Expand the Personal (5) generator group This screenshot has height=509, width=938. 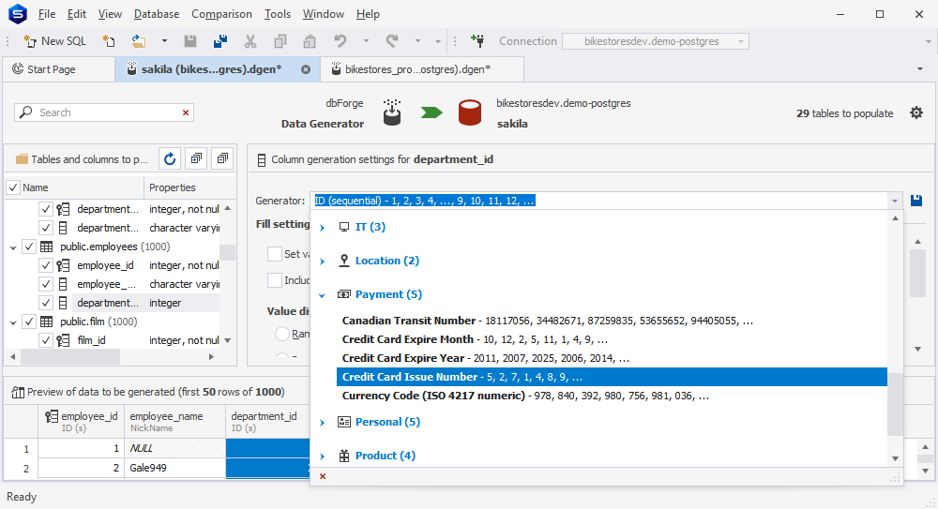323,422
